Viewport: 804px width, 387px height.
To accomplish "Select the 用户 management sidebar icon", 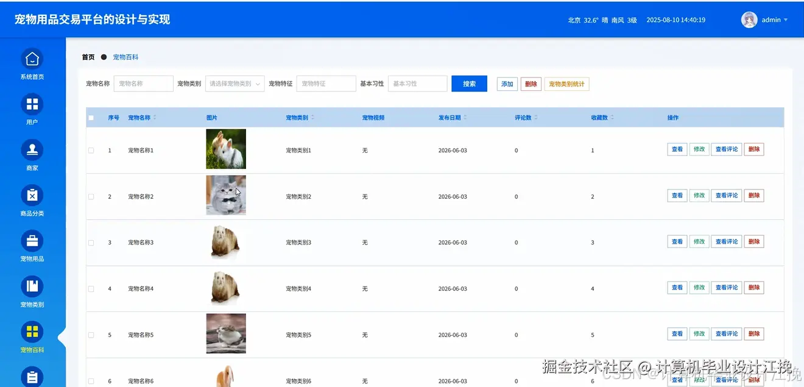I will tap(31, 105).
